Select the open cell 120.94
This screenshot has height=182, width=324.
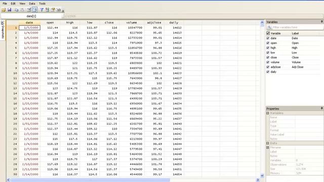50,73
